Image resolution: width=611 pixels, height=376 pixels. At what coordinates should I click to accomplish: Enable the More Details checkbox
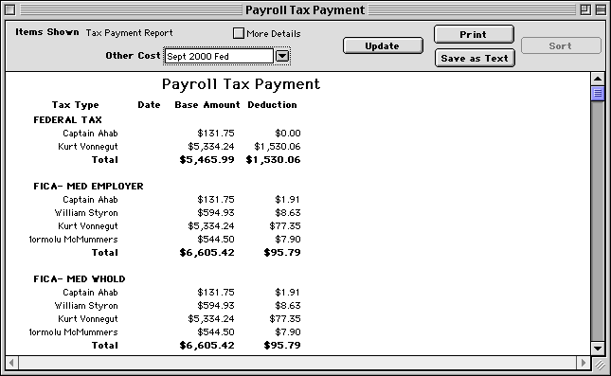point(239,33)
